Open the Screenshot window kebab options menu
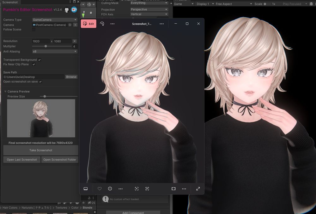The width and height of the screenshot is (316, 214). click(x=70, y=2)
